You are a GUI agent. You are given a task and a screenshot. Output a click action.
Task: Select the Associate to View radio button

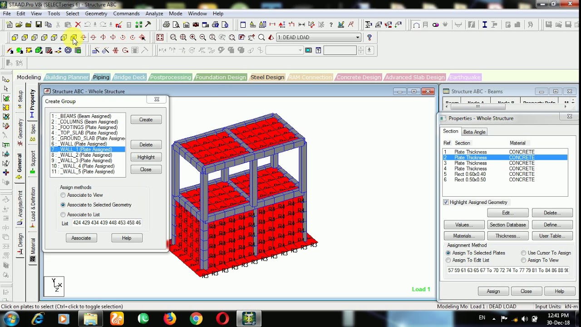coord(63,195)
